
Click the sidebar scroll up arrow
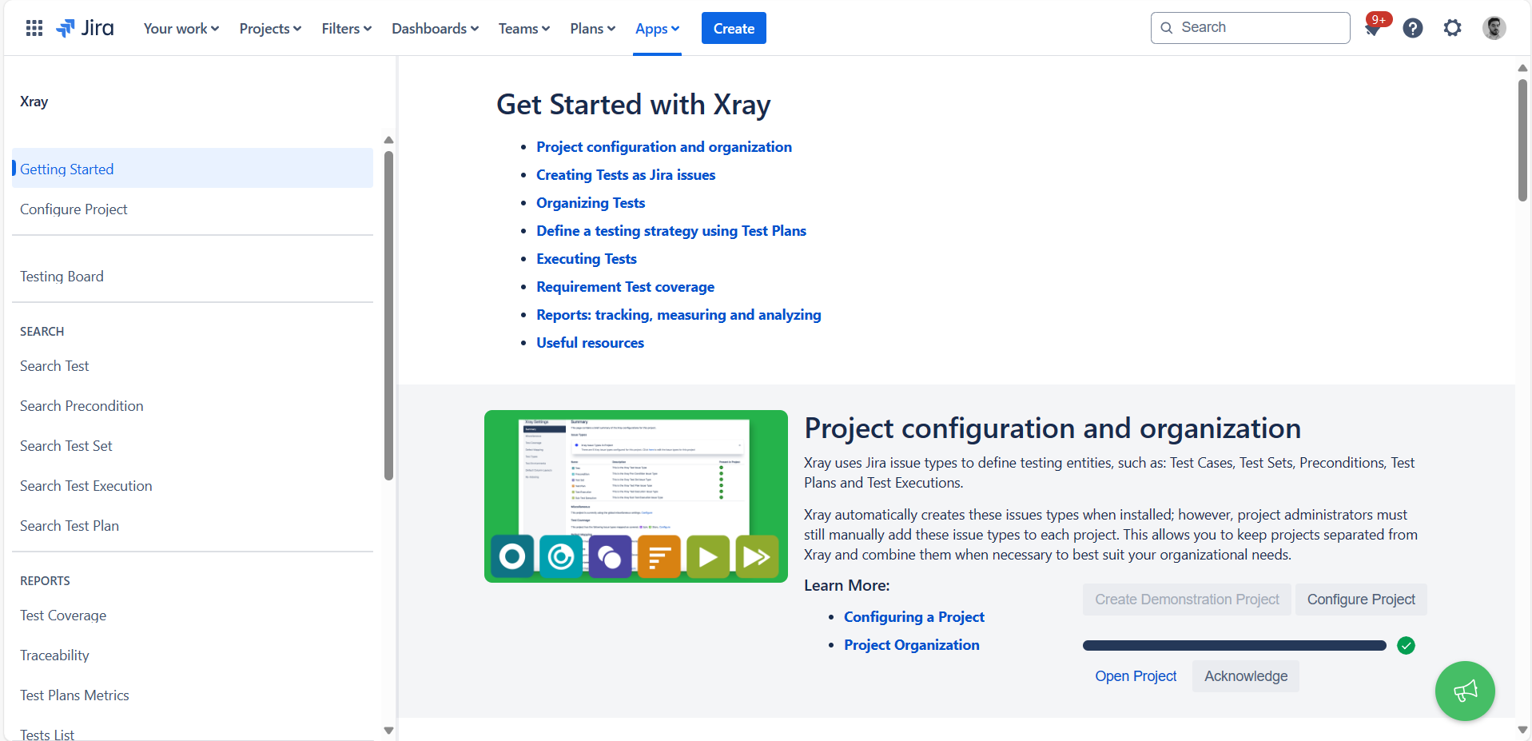point(389,140)
